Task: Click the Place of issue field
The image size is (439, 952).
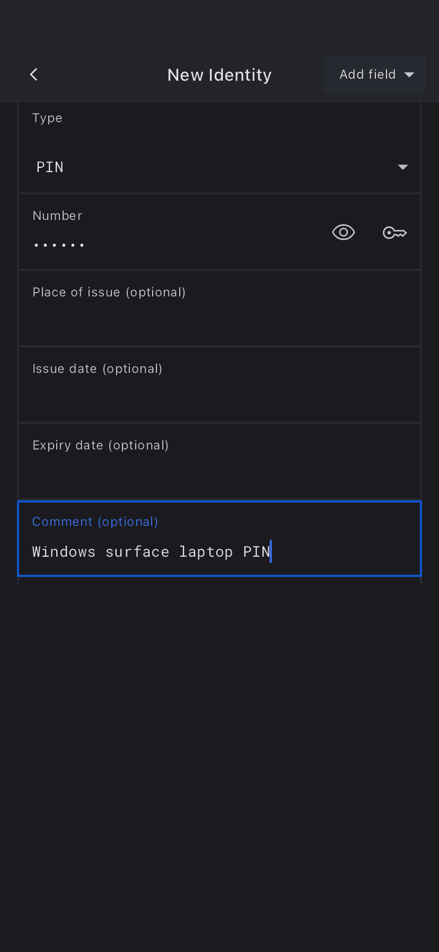Action: pos(219,319)
